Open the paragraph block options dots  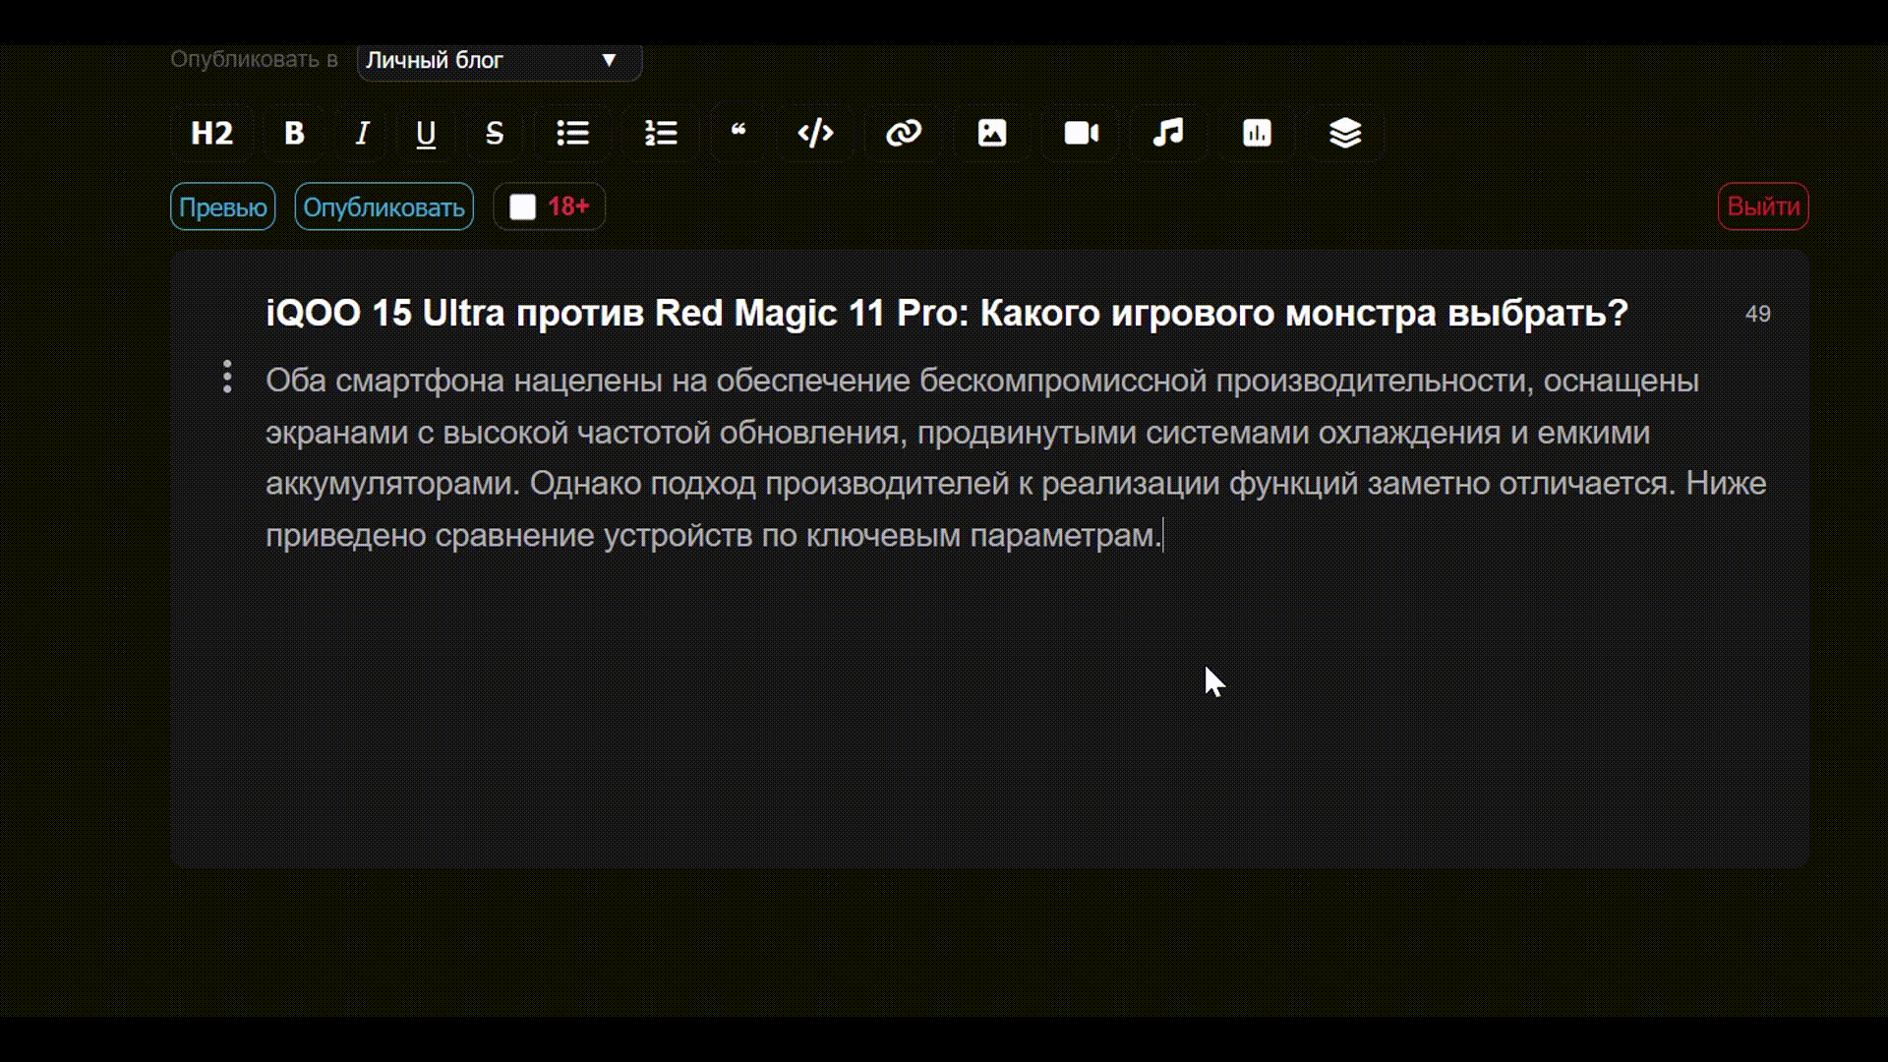point(227,377)
